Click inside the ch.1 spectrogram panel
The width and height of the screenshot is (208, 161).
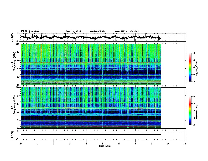click(x=103, y=64)
